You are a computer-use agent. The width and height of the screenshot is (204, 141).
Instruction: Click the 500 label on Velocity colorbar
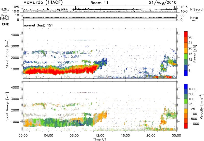192,94
